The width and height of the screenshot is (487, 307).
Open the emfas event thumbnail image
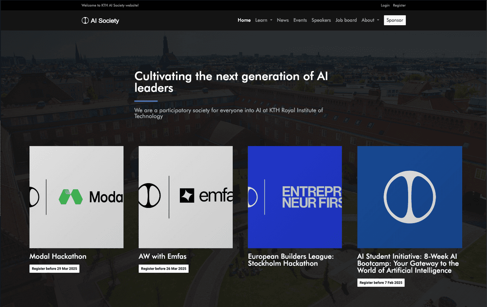[x=185, y=197]
